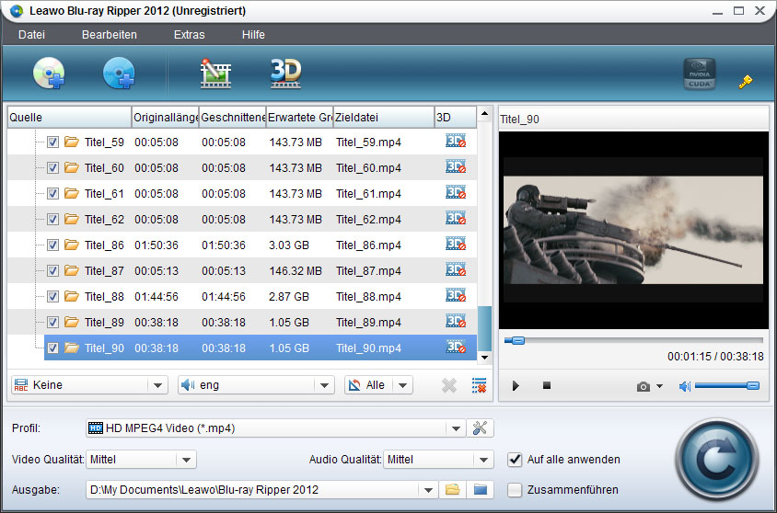The height and width of the screenshot is (513, 777).
Task: Adjust the volume slider
Action: 726,386
